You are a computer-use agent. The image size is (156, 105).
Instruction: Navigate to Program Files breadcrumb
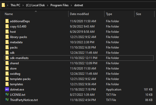59,5
